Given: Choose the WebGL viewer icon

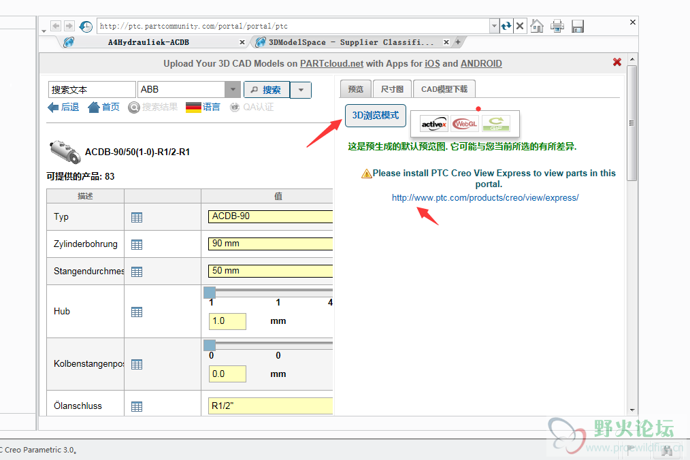Looking at the screenshot, I should coord(465,124).
